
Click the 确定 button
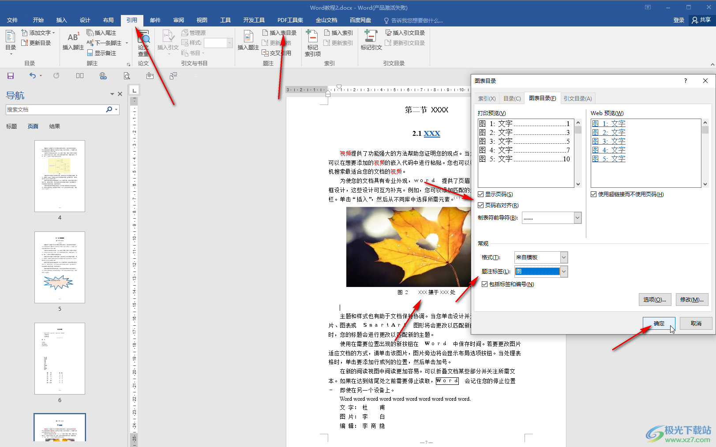click(x=659, y=324)
